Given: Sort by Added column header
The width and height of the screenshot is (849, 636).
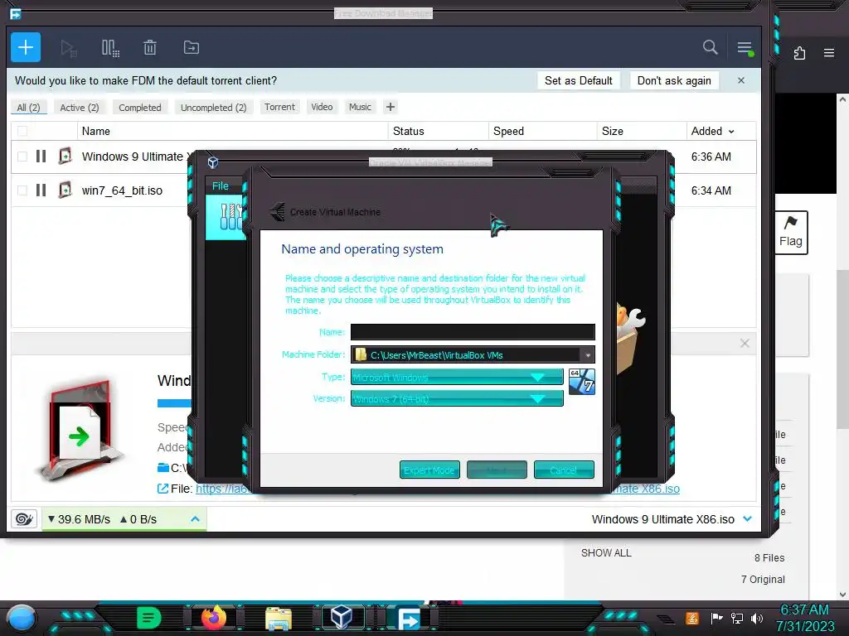Looking at the screenshot, I should (x=712, y=131).
